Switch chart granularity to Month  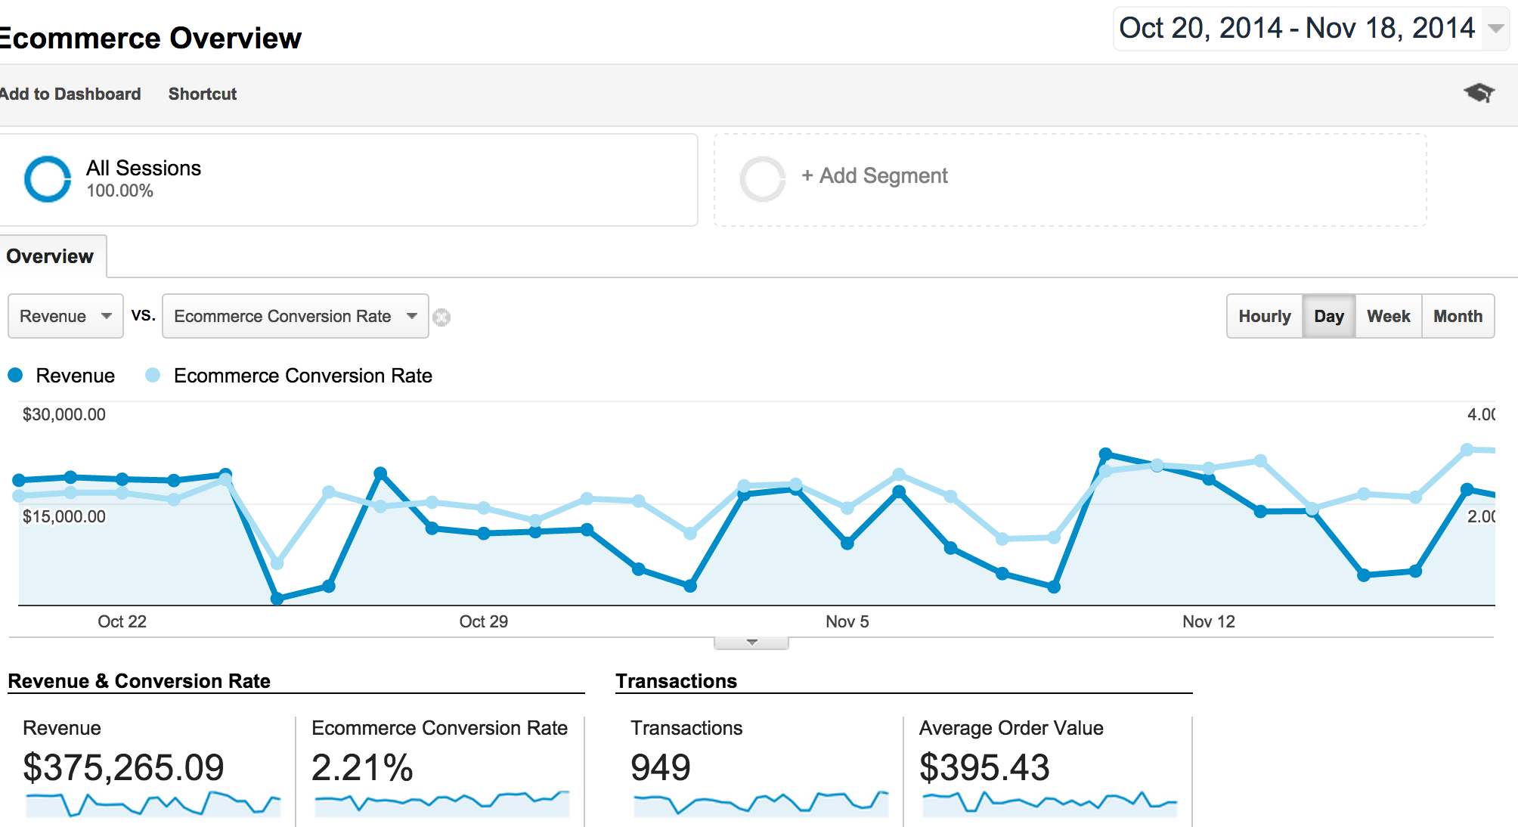(x=1458, y=316)
